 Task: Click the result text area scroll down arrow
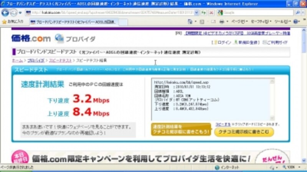[272, 118]
